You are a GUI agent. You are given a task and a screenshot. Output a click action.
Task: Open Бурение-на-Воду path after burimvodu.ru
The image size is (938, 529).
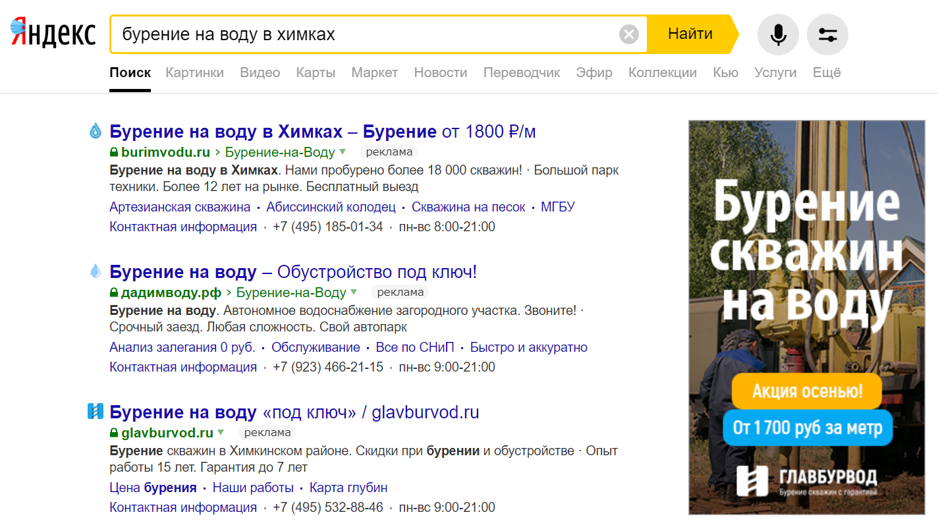[280, 152]
